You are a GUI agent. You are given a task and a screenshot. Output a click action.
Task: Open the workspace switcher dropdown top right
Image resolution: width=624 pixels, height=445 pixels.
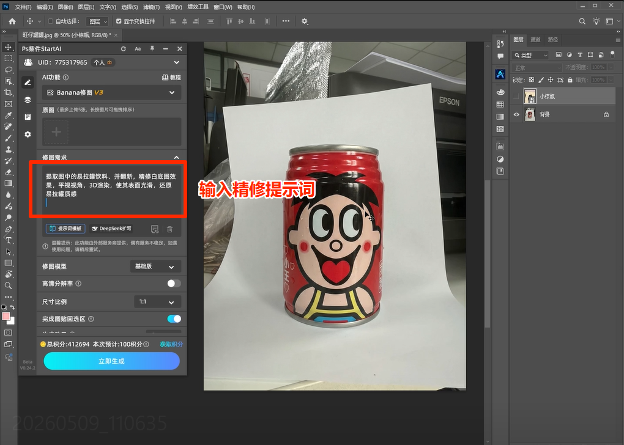pos(612,21)
